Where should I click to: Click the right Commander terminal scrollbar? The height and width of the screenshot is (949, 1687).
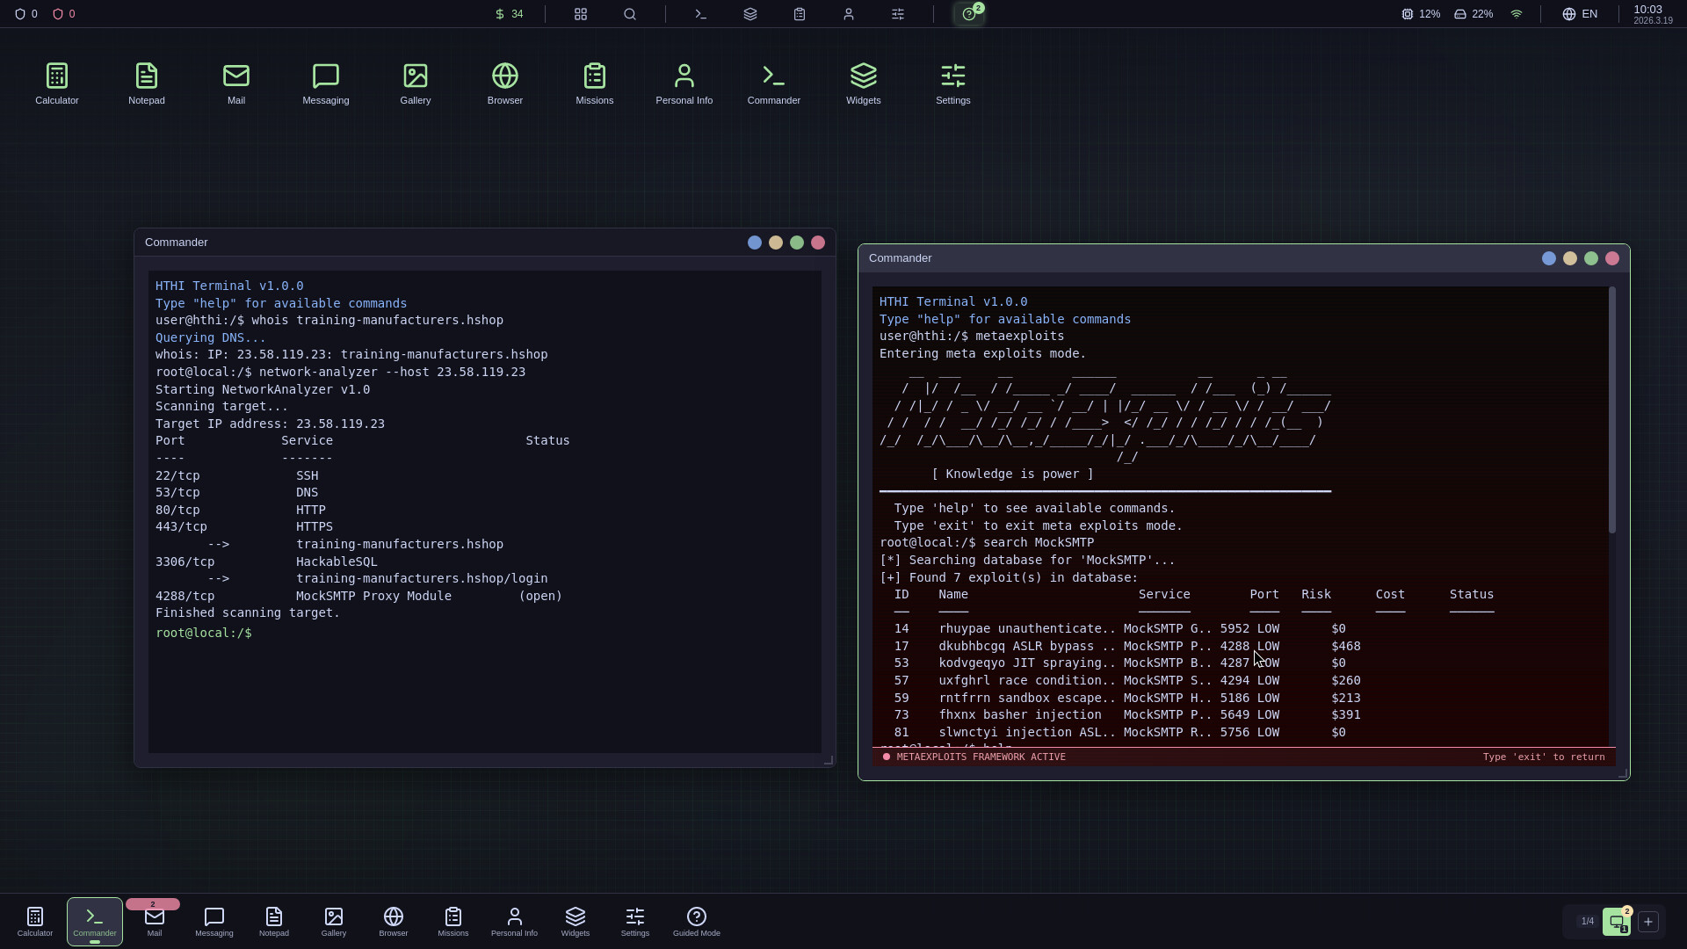(1612, 413)
